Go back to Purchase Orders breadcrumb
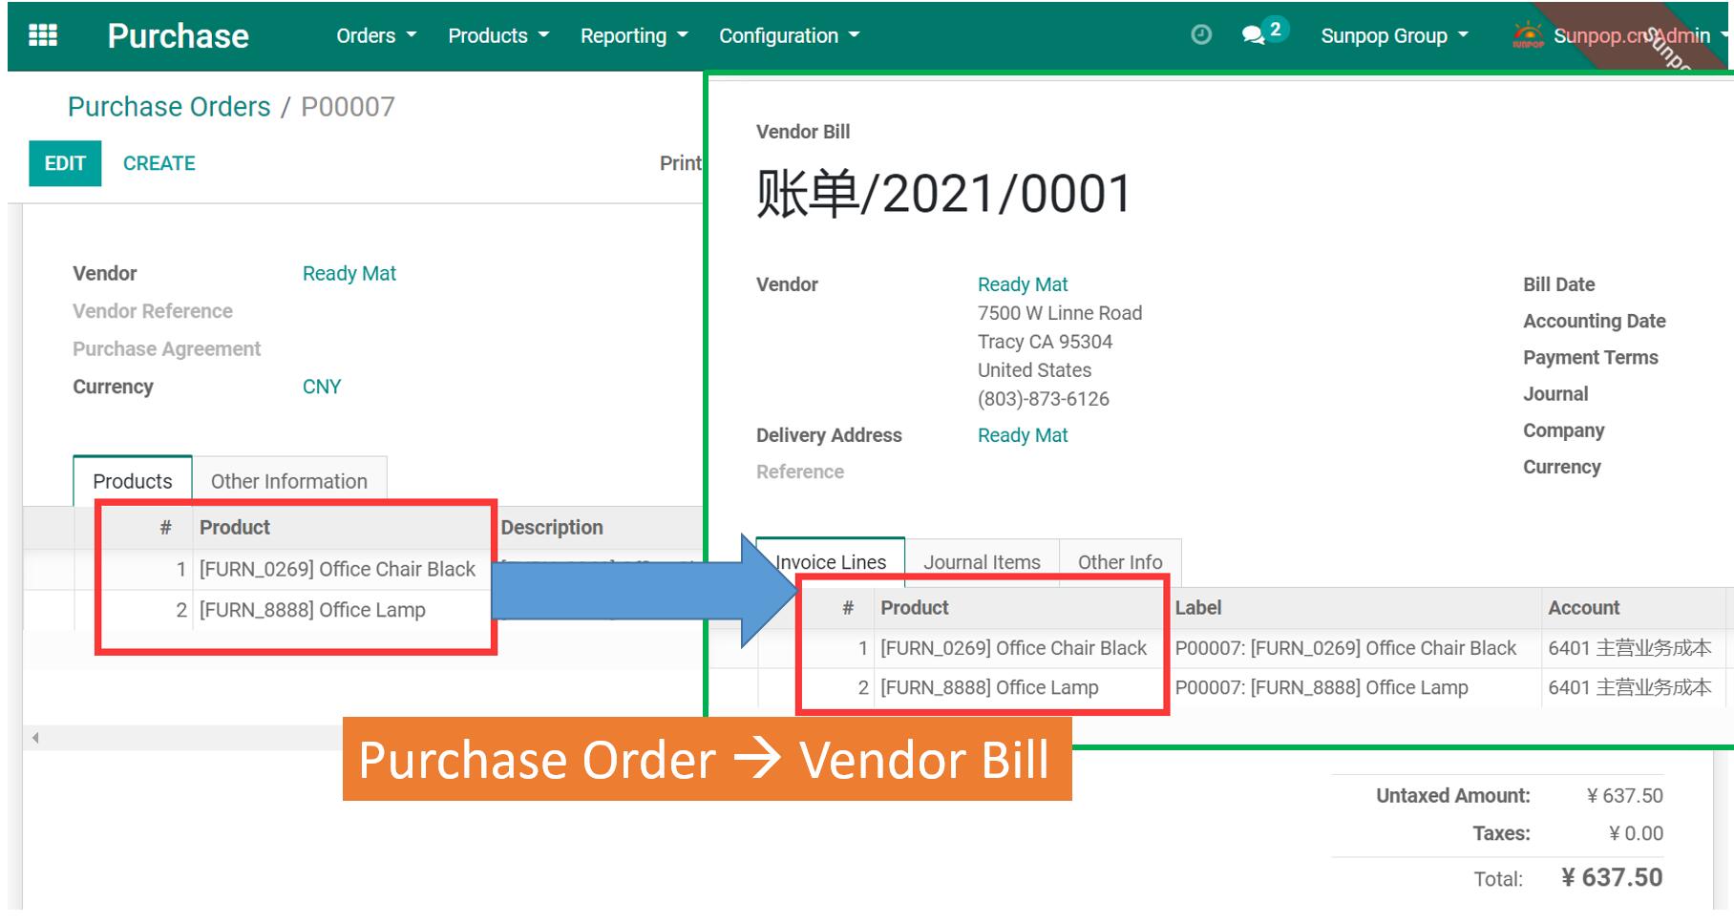The width and height of the screenshot is (1734, 923). pyautogui.click(x=169, y=107)
